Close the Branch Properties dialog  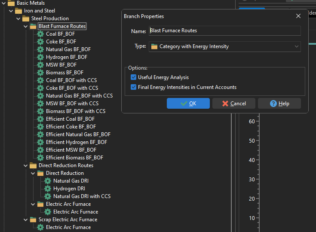click(298, 16)
